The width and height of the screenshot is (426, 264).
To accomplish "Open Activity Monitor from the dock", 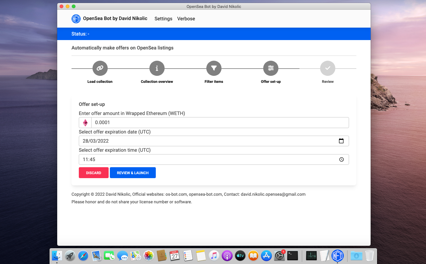I will (x=311, y=256).
